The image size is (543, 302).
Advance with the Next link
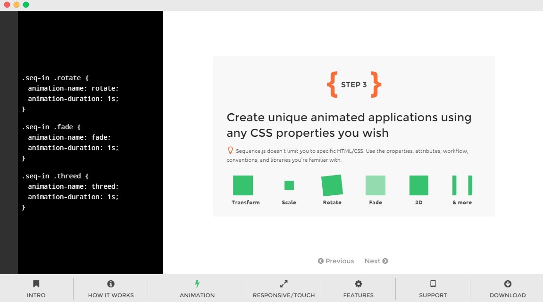pyautogui.click(x=376, y=261)
